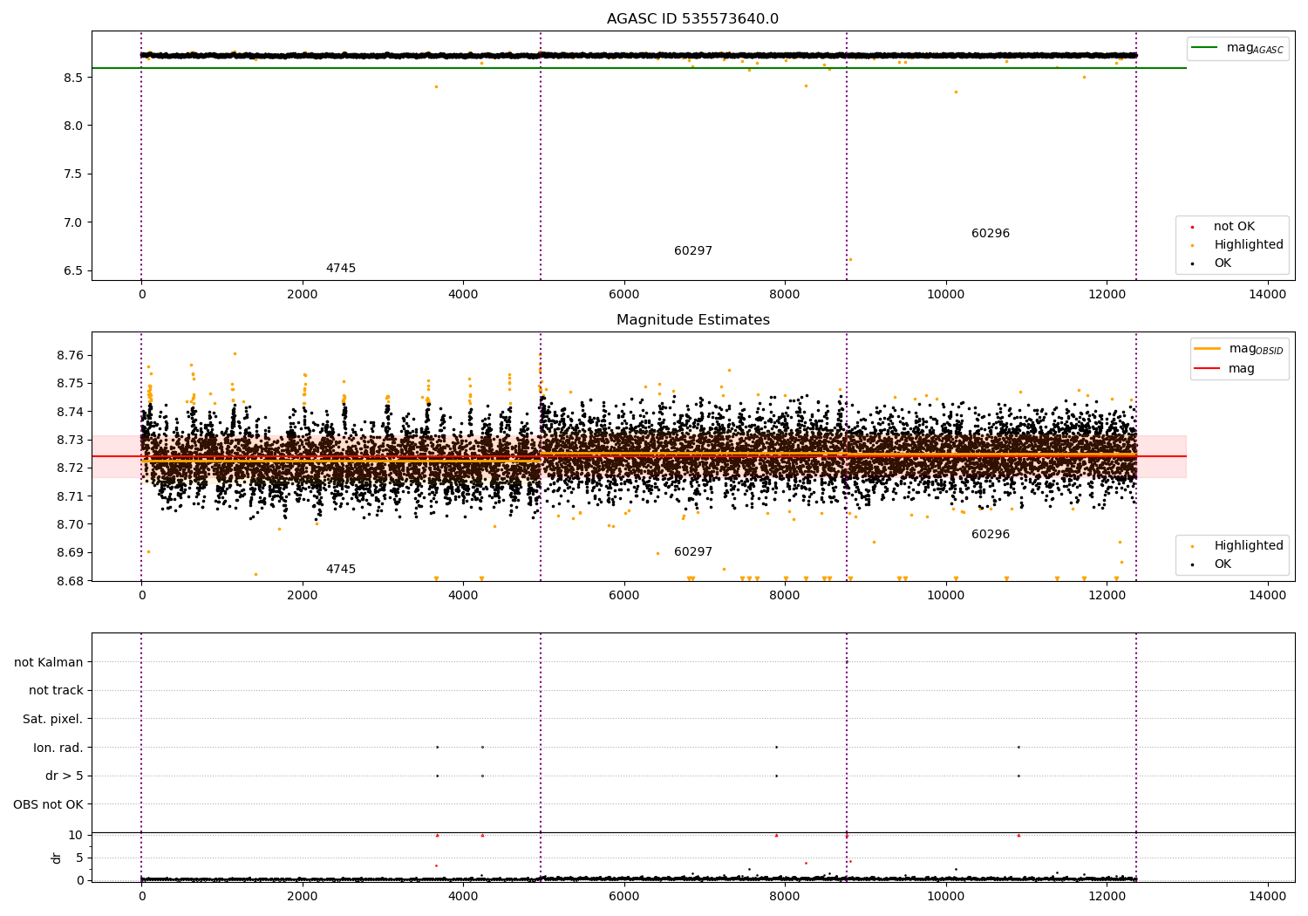The width and height of the screenshot is (1308, 916).
Task: Select y-axis tick '7.0' in top plot
Action: point(73,222)
